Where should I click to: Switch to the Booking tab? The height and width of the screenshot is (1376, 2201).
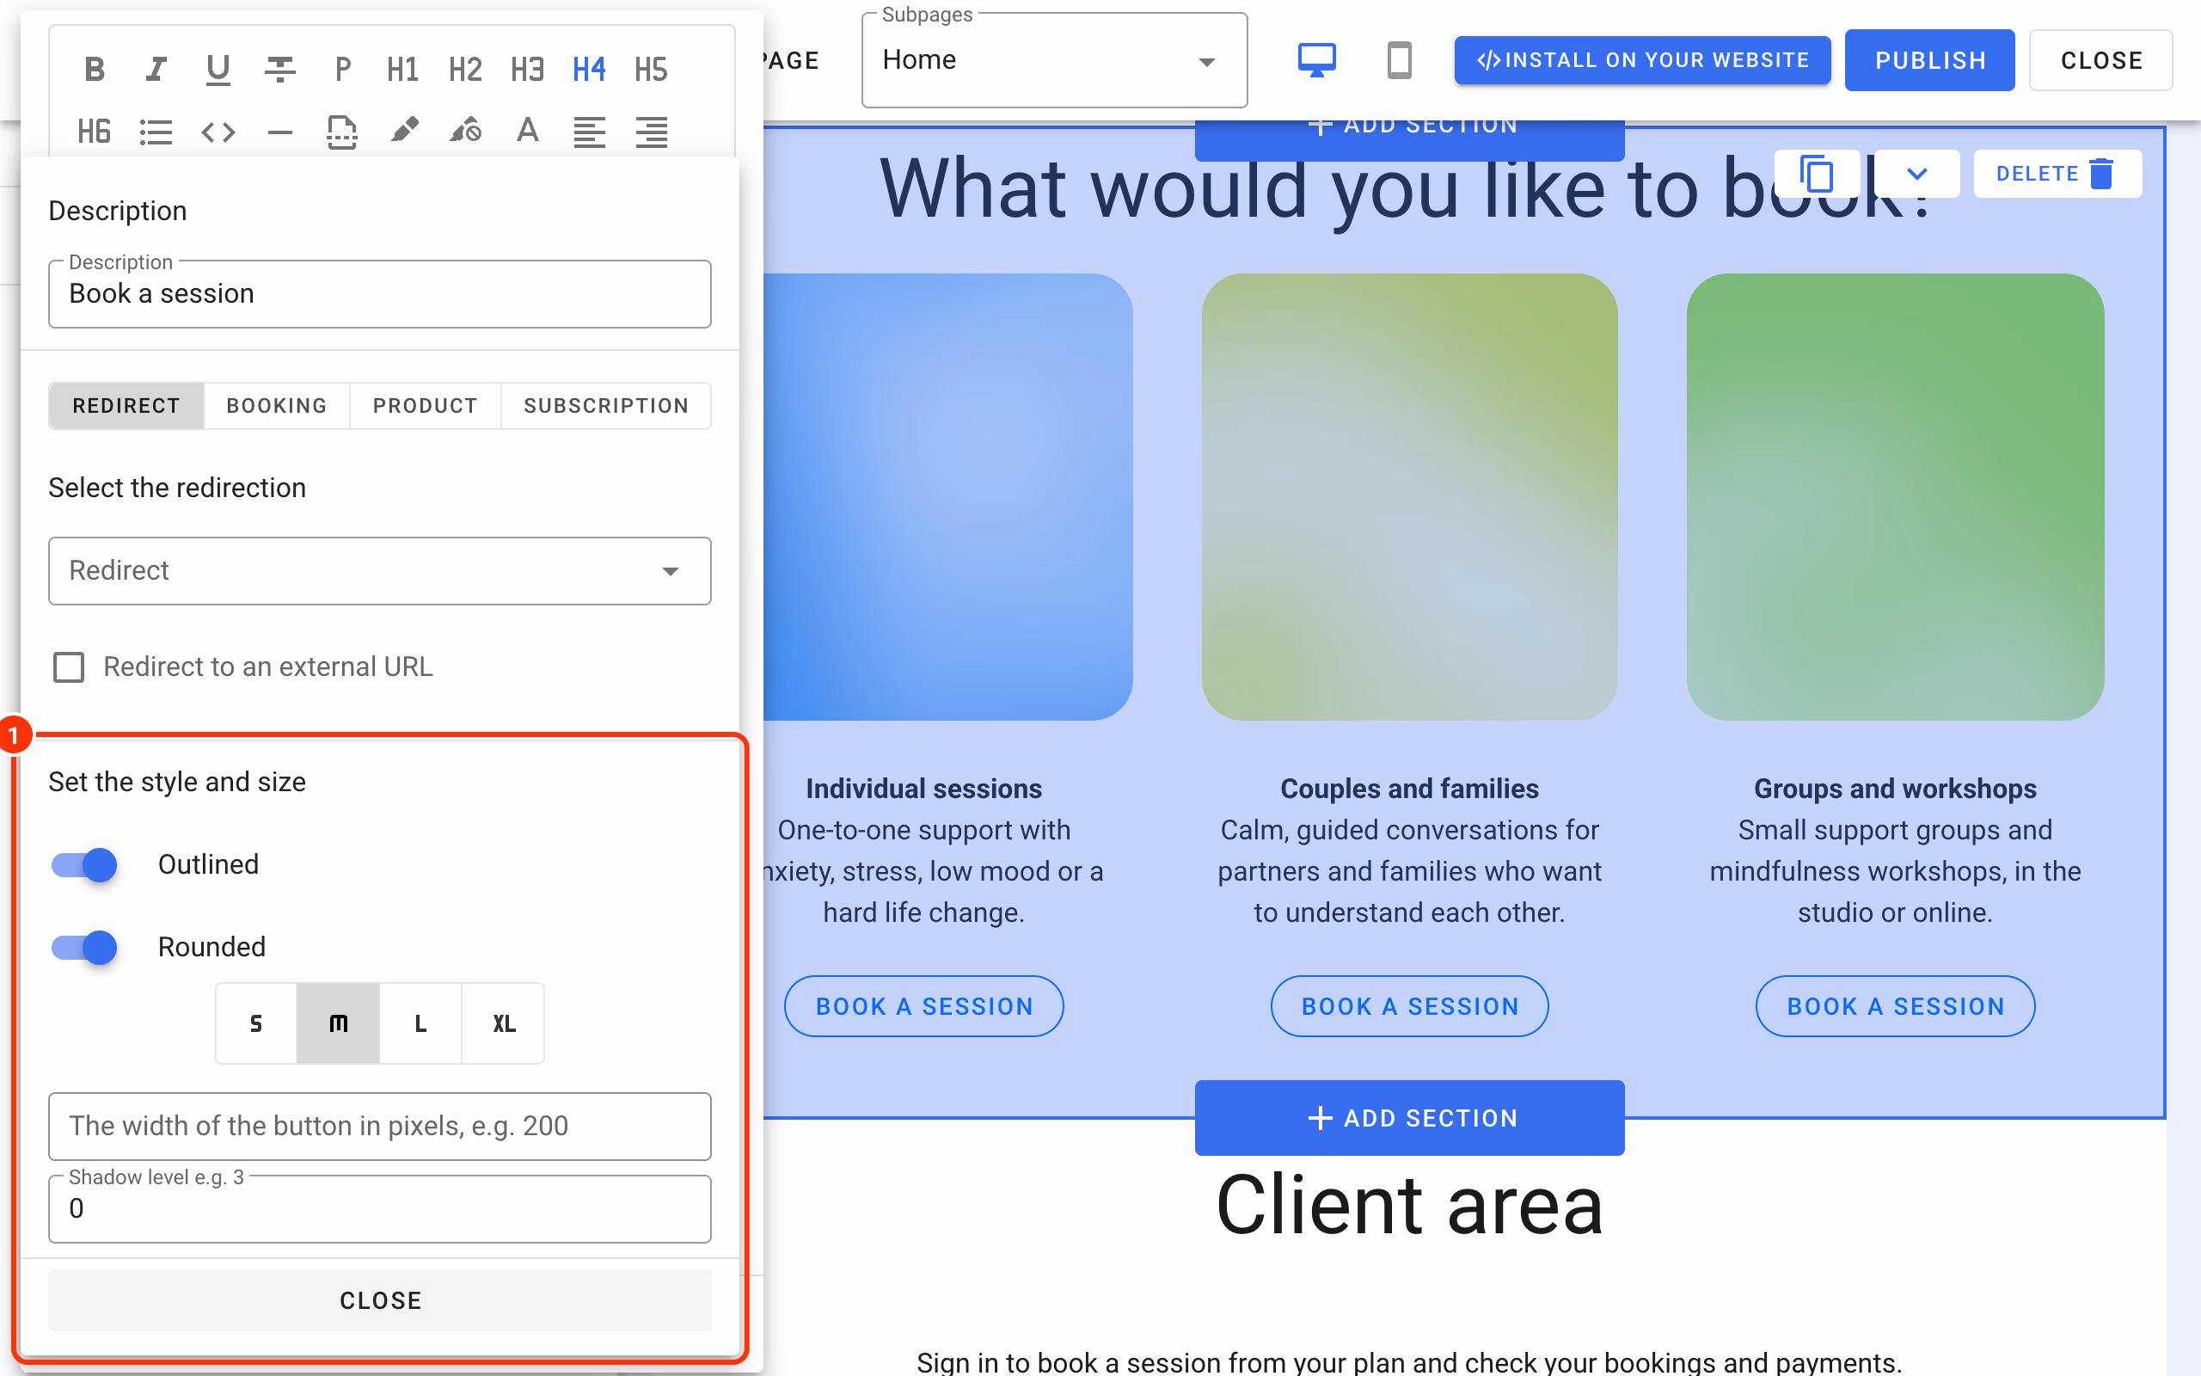point(277,406)
